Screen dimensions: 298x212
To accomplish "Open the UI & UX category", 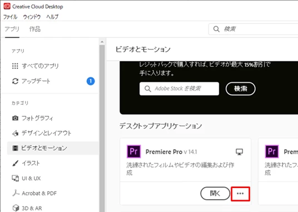I will click(x=26, y=179).
